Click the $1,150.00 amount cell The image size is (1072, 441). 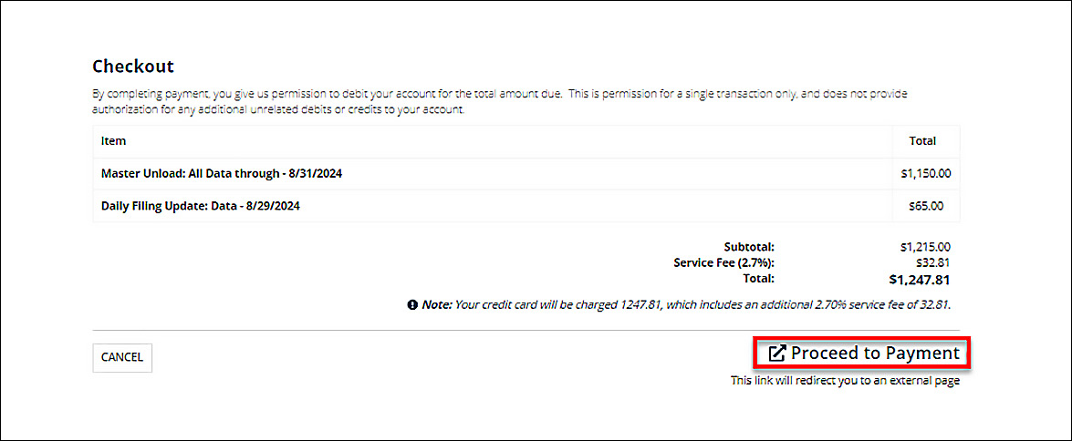coord(926,174)
